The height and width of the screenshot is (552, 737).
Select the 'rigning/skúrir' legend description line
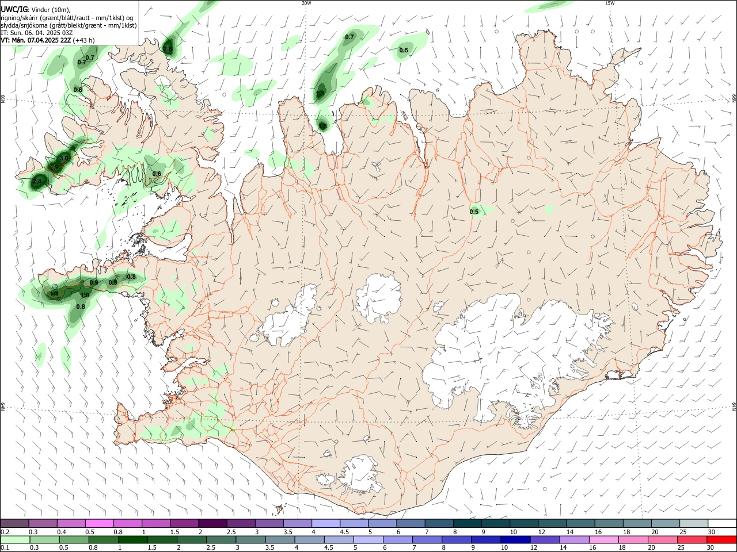pos(67,18)
